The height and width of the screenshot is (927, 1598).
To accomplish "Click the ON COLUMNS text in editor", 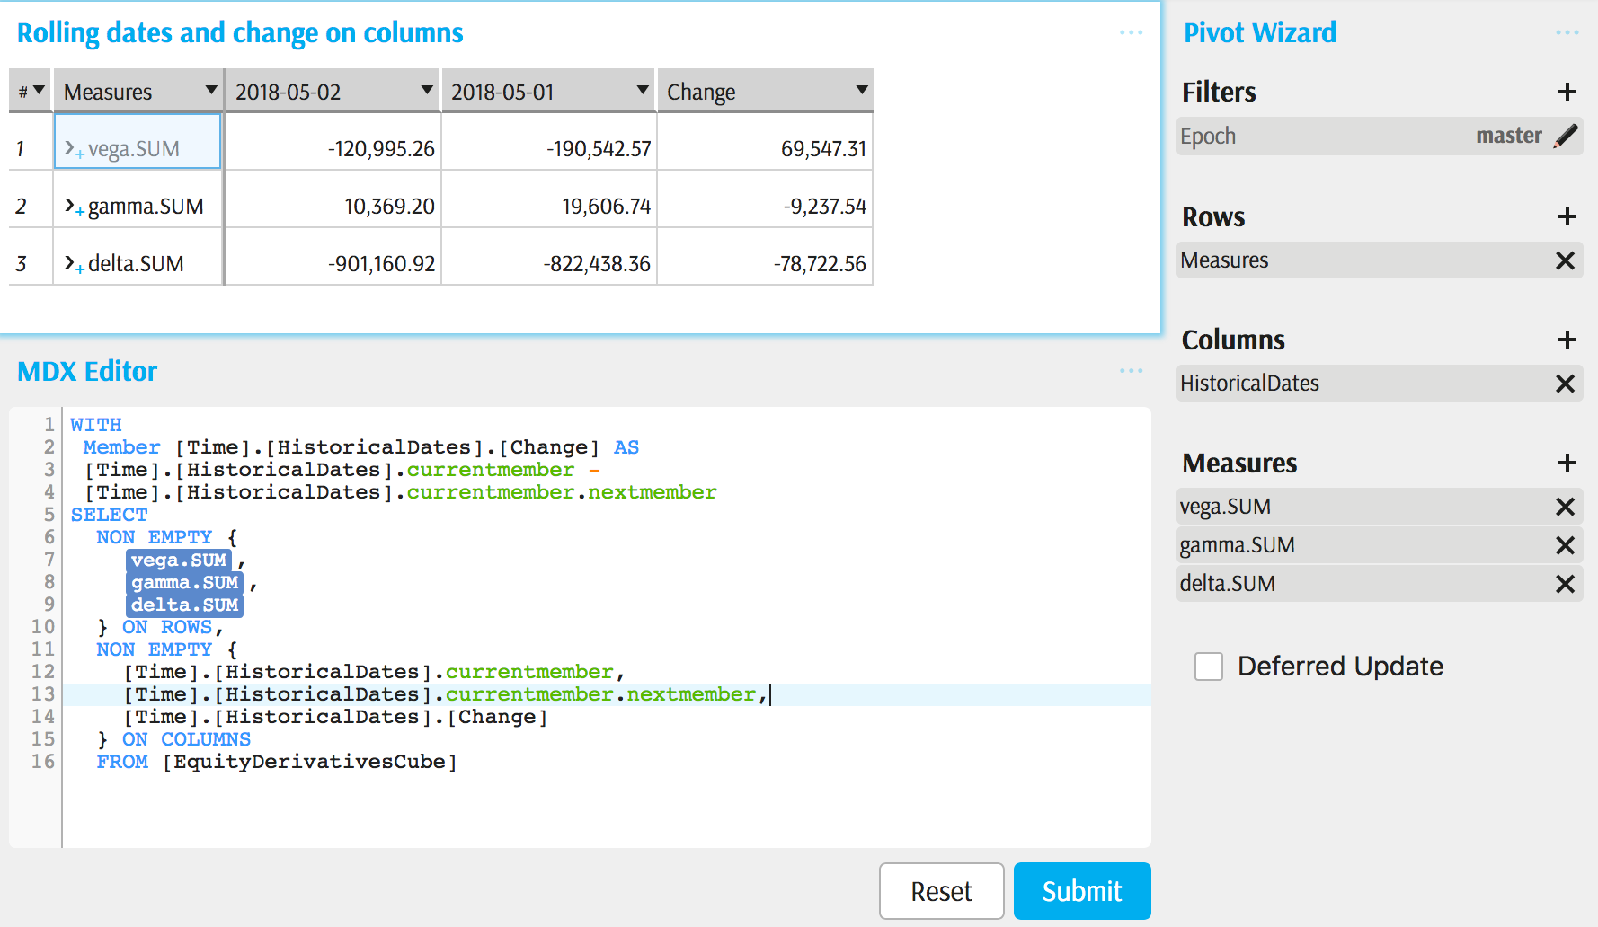I will (186, 740).
